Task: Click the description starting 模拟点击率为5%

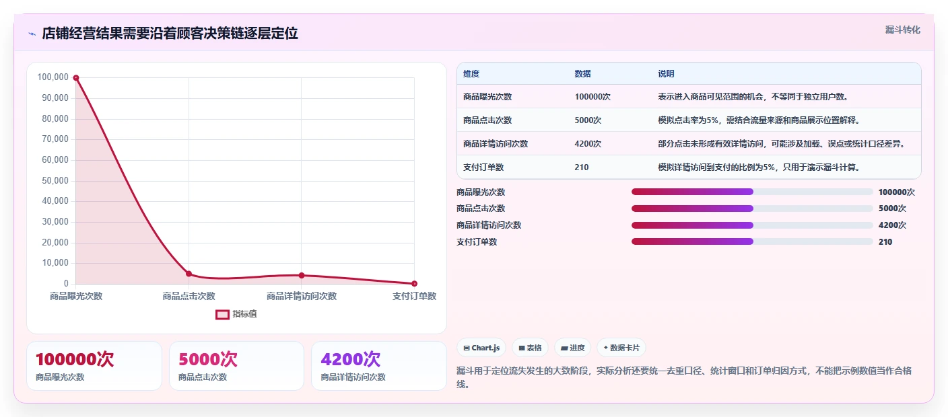Action: point(759,120)
